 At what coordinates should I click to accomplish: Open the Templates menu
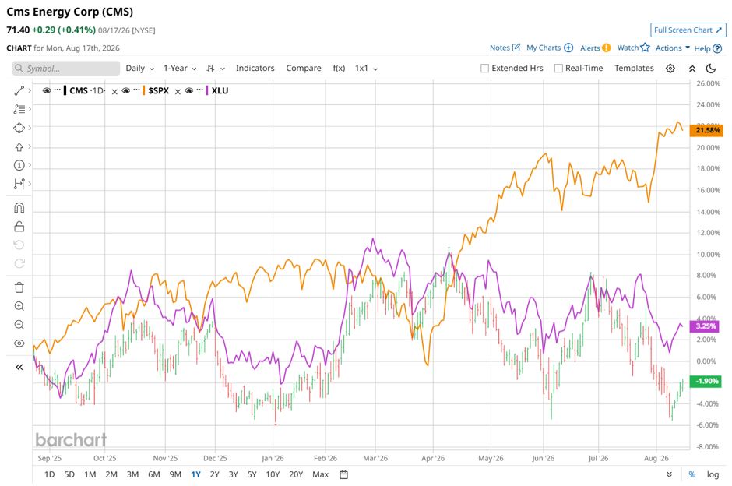click(x=634, y=69)
